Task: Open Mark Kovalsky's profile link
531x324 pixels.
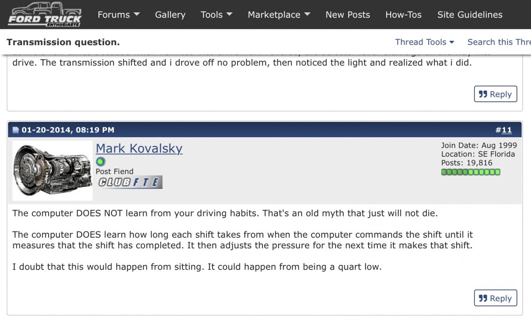Action: click(139, 148)
